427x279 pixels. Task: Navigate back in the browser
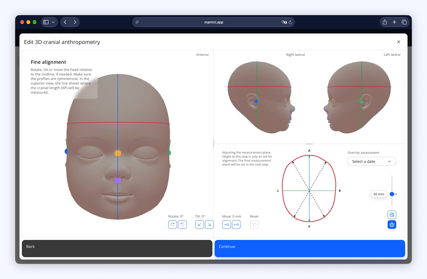click(65, 22)
